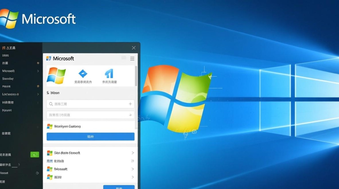Click the blue sign-in button below Honitym Gallong
Screen dimensions: 339x189
pyautogui.click(x=90, y=136)
